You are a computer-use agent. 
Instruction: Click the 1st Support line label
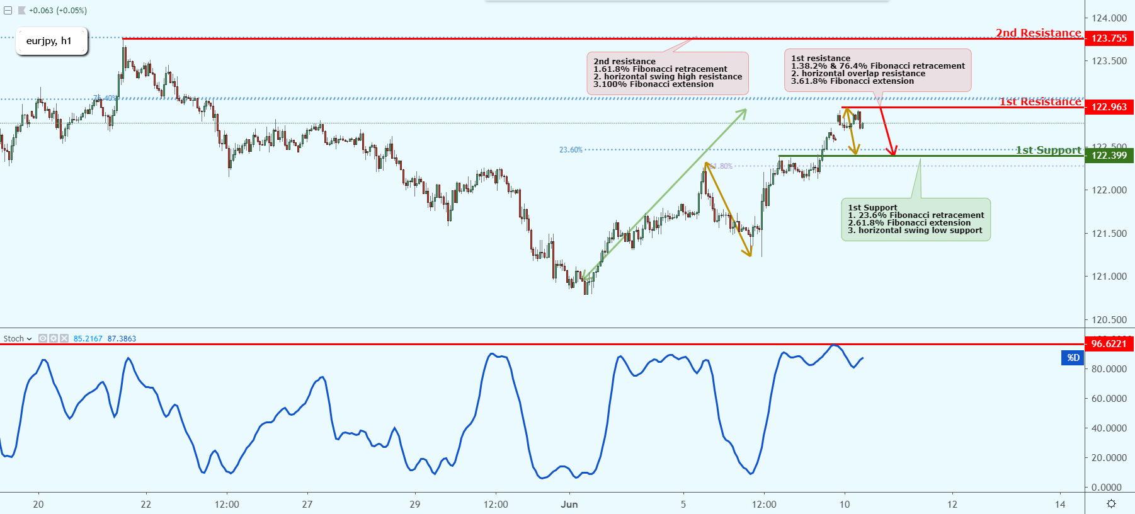tap(1048, 150)
